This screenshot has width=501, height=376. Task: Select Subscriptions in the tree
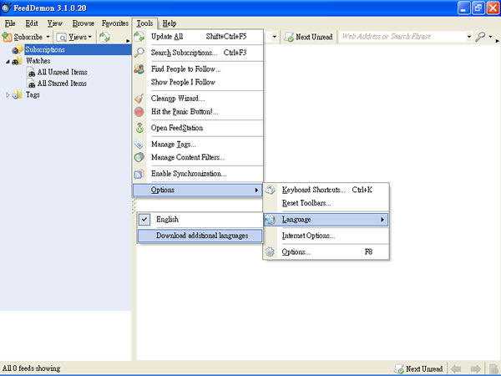[x=45, y=49]
